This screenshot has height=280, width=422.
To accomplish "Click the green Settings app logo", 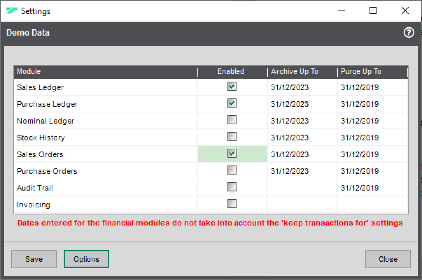I will [x=12, y=11].
